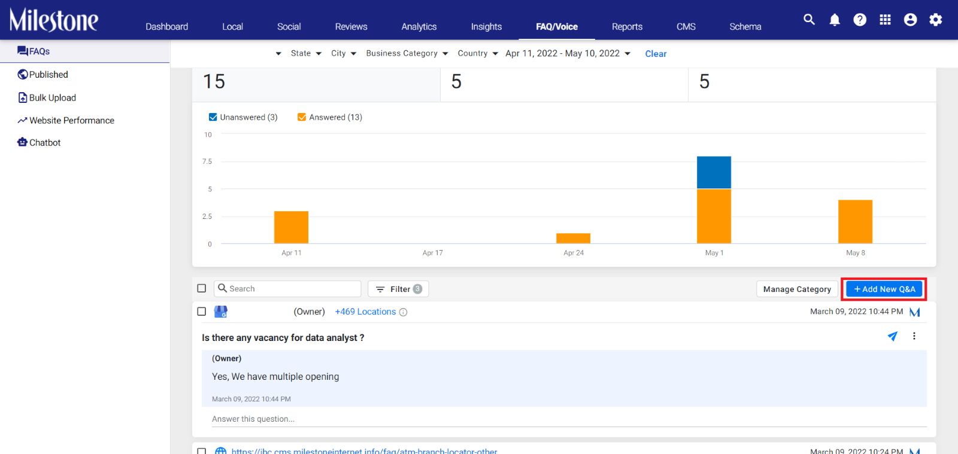The height and width of the screenshot is (454, 958).
Task: Click the Add New Q&A button
Action: pyautogui.click(x=884, y=289)
